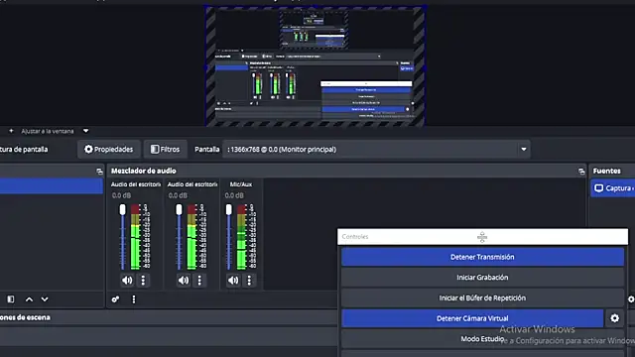This screenshot has width=635, height=357.
Task: Undock the Mezclador de audio panel
Action: [x=581, y=172]
